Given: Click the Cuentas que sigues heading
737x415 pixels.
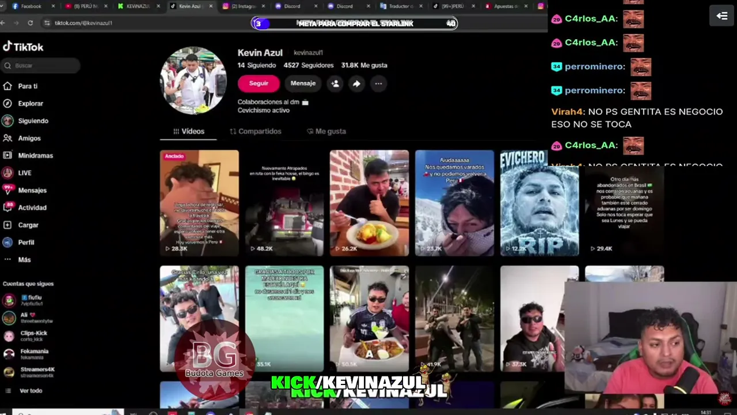Looking at the screenshot, I should click(x=28, y=284).
